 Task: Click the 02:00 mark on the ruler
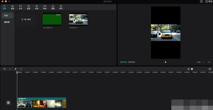coord(115,72)
